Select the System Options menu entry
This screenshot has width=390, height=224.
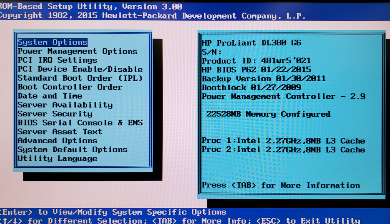coord(52,42)
